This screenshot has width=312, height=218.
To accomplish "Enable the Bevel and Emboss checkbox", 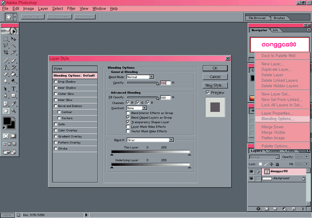I will [56, 106].
